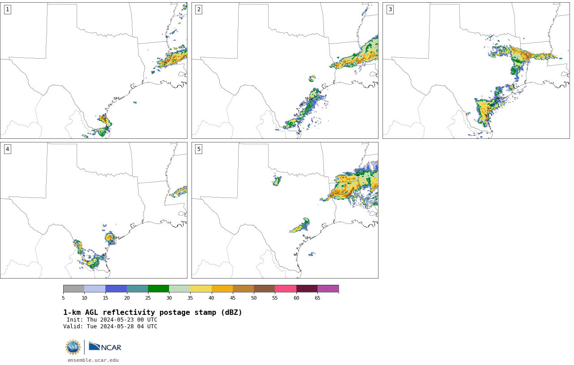Open ensemble member 1 reflectivity map
The image size is (574, 365).
coord(94,70)
